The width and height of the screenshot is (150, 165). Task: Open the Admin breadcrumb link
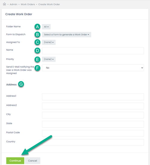[13, 4]
